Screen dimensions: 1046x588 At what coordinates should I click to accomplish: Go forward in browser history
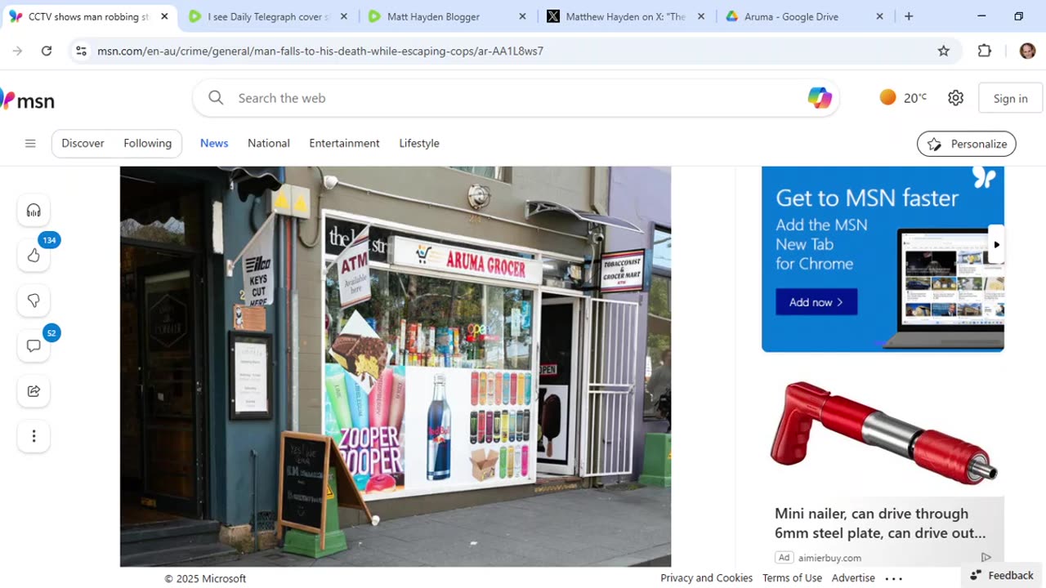[x=17, y=51]
